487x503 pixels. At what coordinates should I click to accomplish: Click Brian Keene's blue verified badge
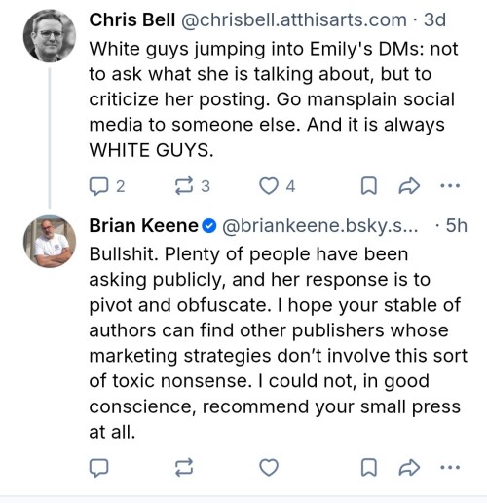pos(209,226)
